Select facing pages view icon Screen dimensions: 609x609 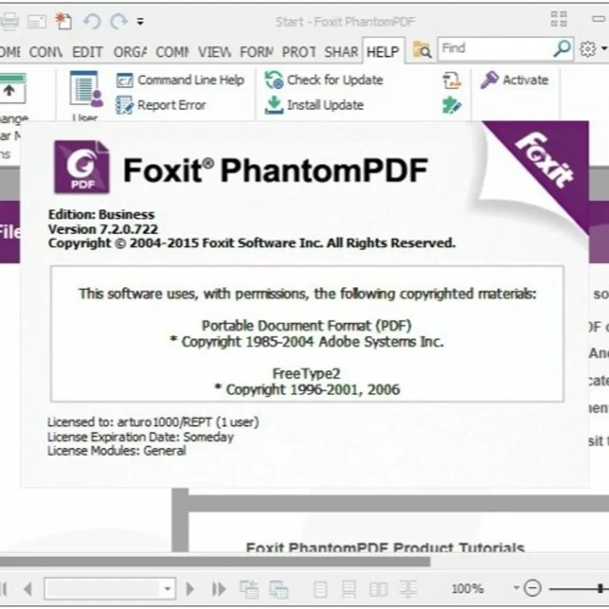378,589
